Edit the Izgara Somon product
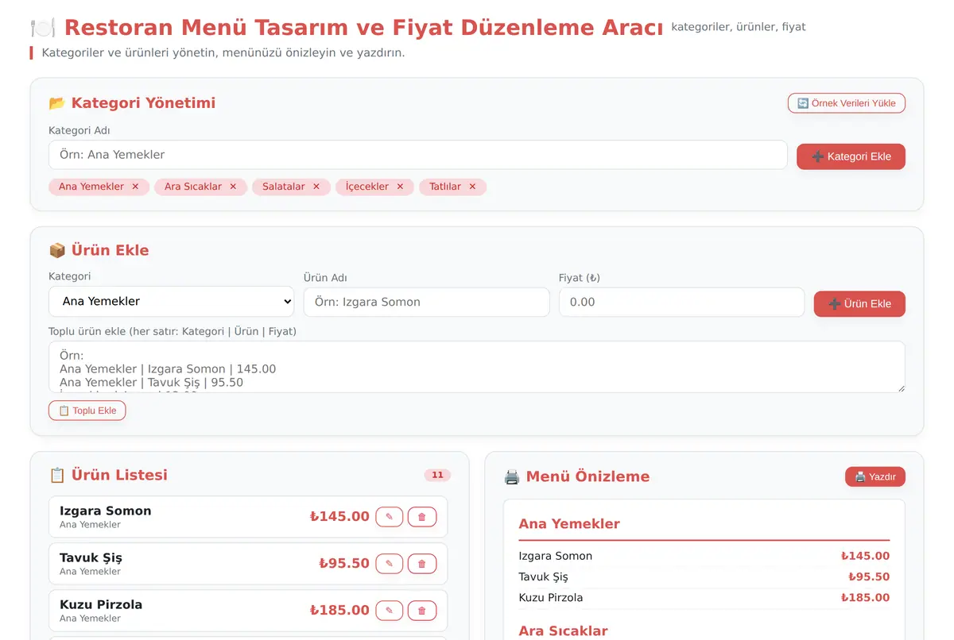The width and height of the screenshot is (954, 640). click(x=389, y=517)
